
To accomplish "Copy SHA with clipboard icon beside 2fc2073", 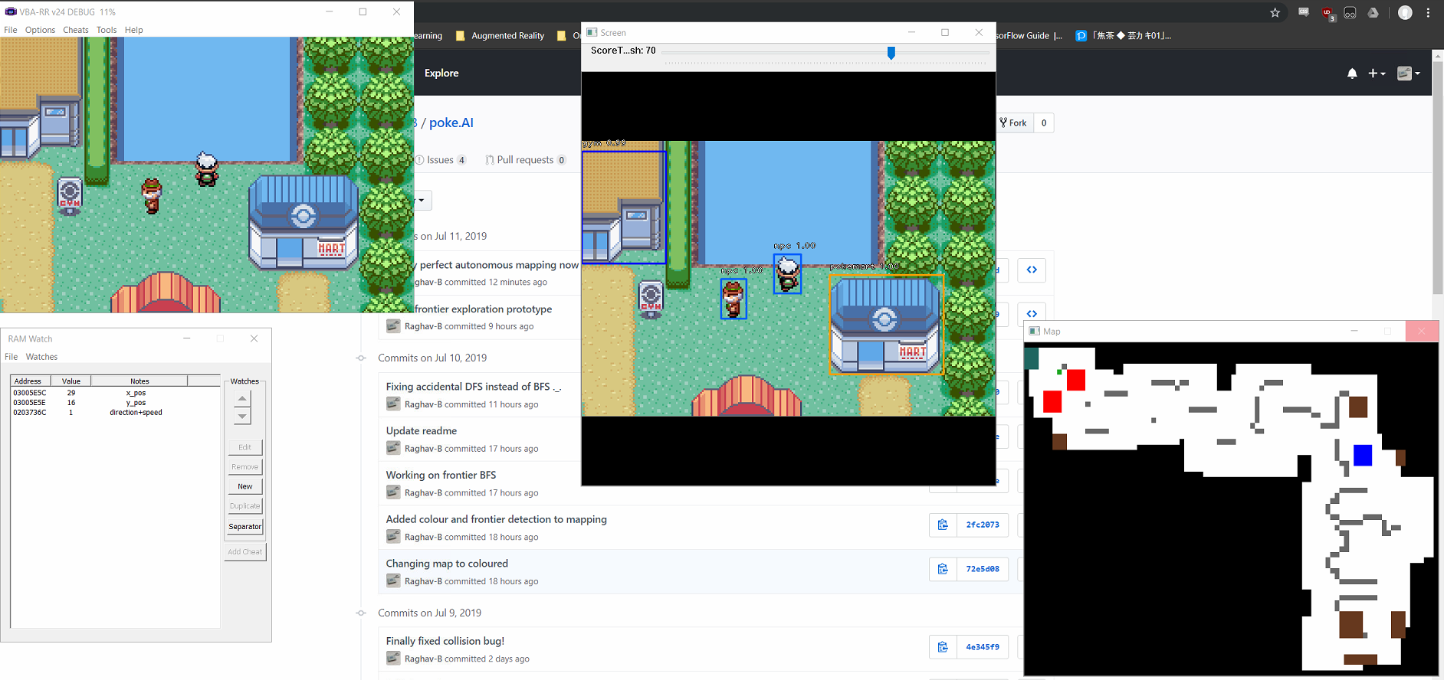I will point(943,525).
